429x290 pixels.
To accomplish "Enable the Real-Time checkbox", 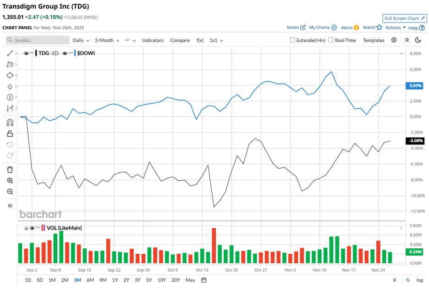I will 331,40.
